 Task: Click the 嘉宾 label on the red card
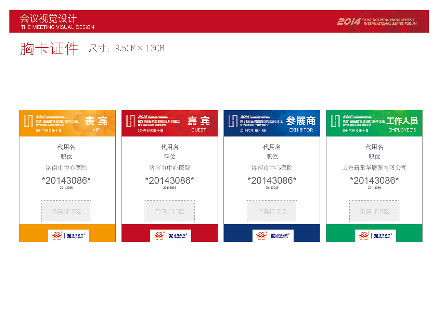click(198, 121)
